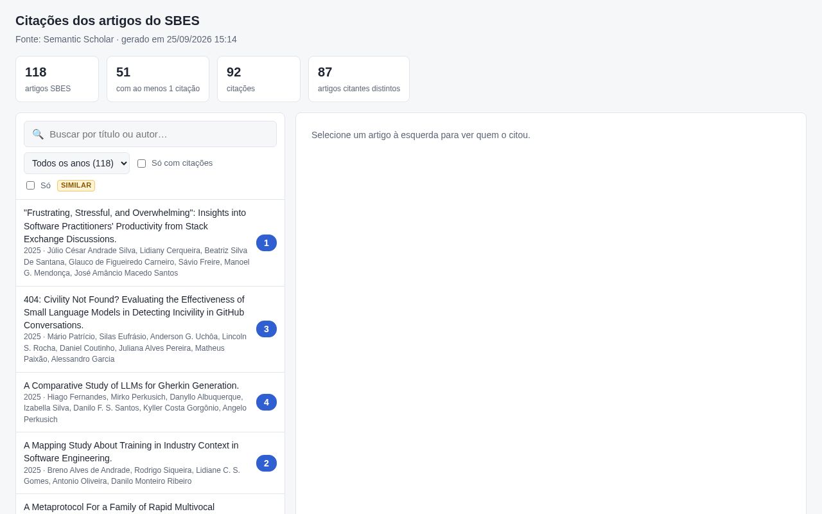Click citation count badge 1 on Stack Exchange article
This screenshot has width=822, height=514.
[x=267, y=243]
